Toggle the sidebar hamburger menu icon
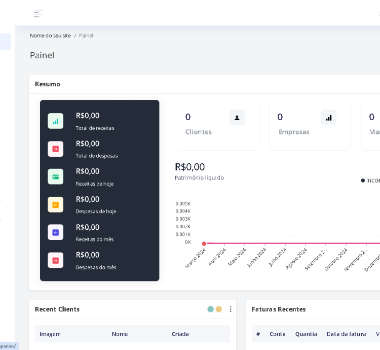This screenshot has width=380, height=350. pos(38,14)
